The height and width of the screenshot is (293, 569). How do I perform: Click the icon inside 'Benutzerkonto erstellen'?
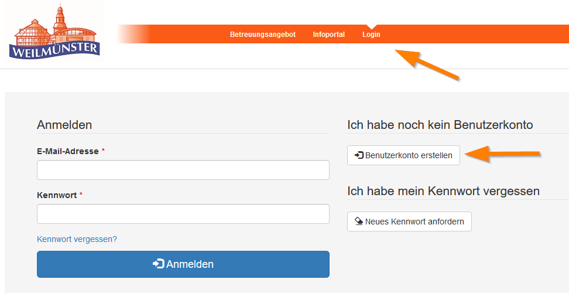point(359,155)
